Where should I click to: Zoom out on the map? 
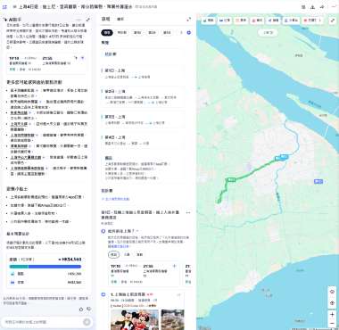332,323
